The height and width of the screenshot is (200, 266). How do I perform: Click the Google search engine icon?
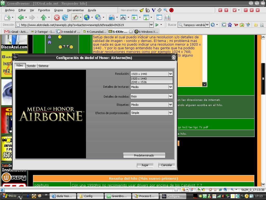(224, 25)
